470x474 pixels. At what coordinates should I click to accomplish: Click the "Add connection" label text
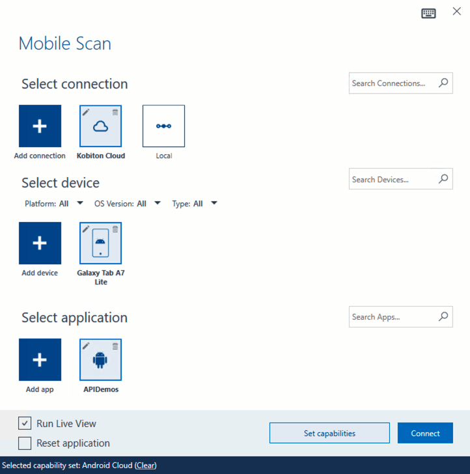40,156
